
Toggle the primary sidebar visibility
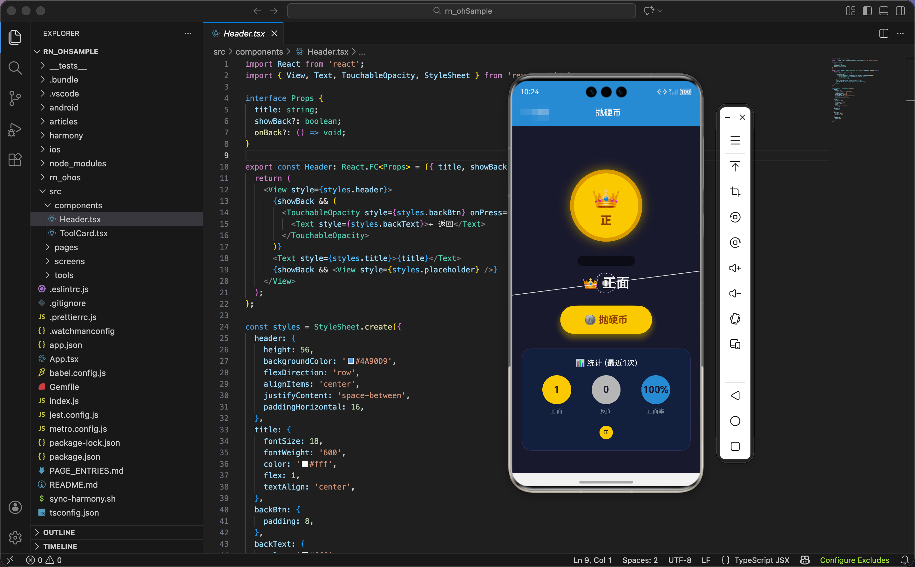[867, 11]
